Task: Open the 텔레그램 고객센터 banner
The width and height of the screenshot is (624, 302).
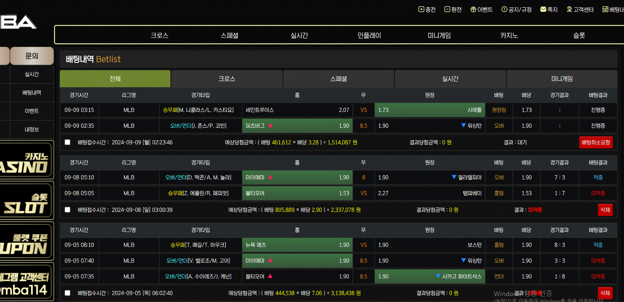Action: click(x=26, y=282)
